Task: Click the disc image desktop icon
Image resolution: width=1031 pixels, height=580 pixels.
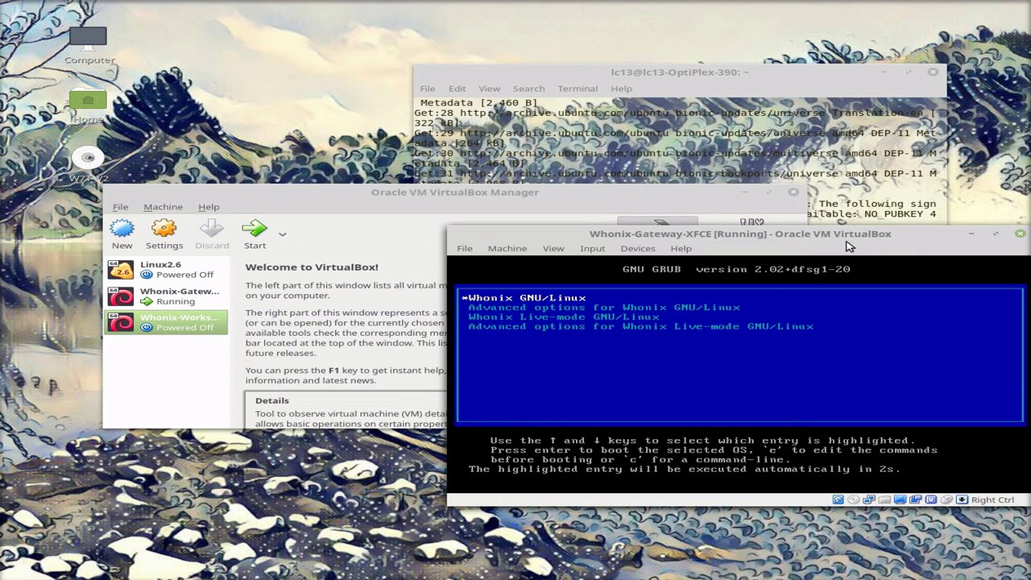Action: [x=89, y=164]
